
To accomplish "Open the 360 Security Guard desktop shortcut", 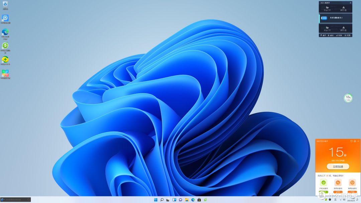I will [x=5, y=61].
